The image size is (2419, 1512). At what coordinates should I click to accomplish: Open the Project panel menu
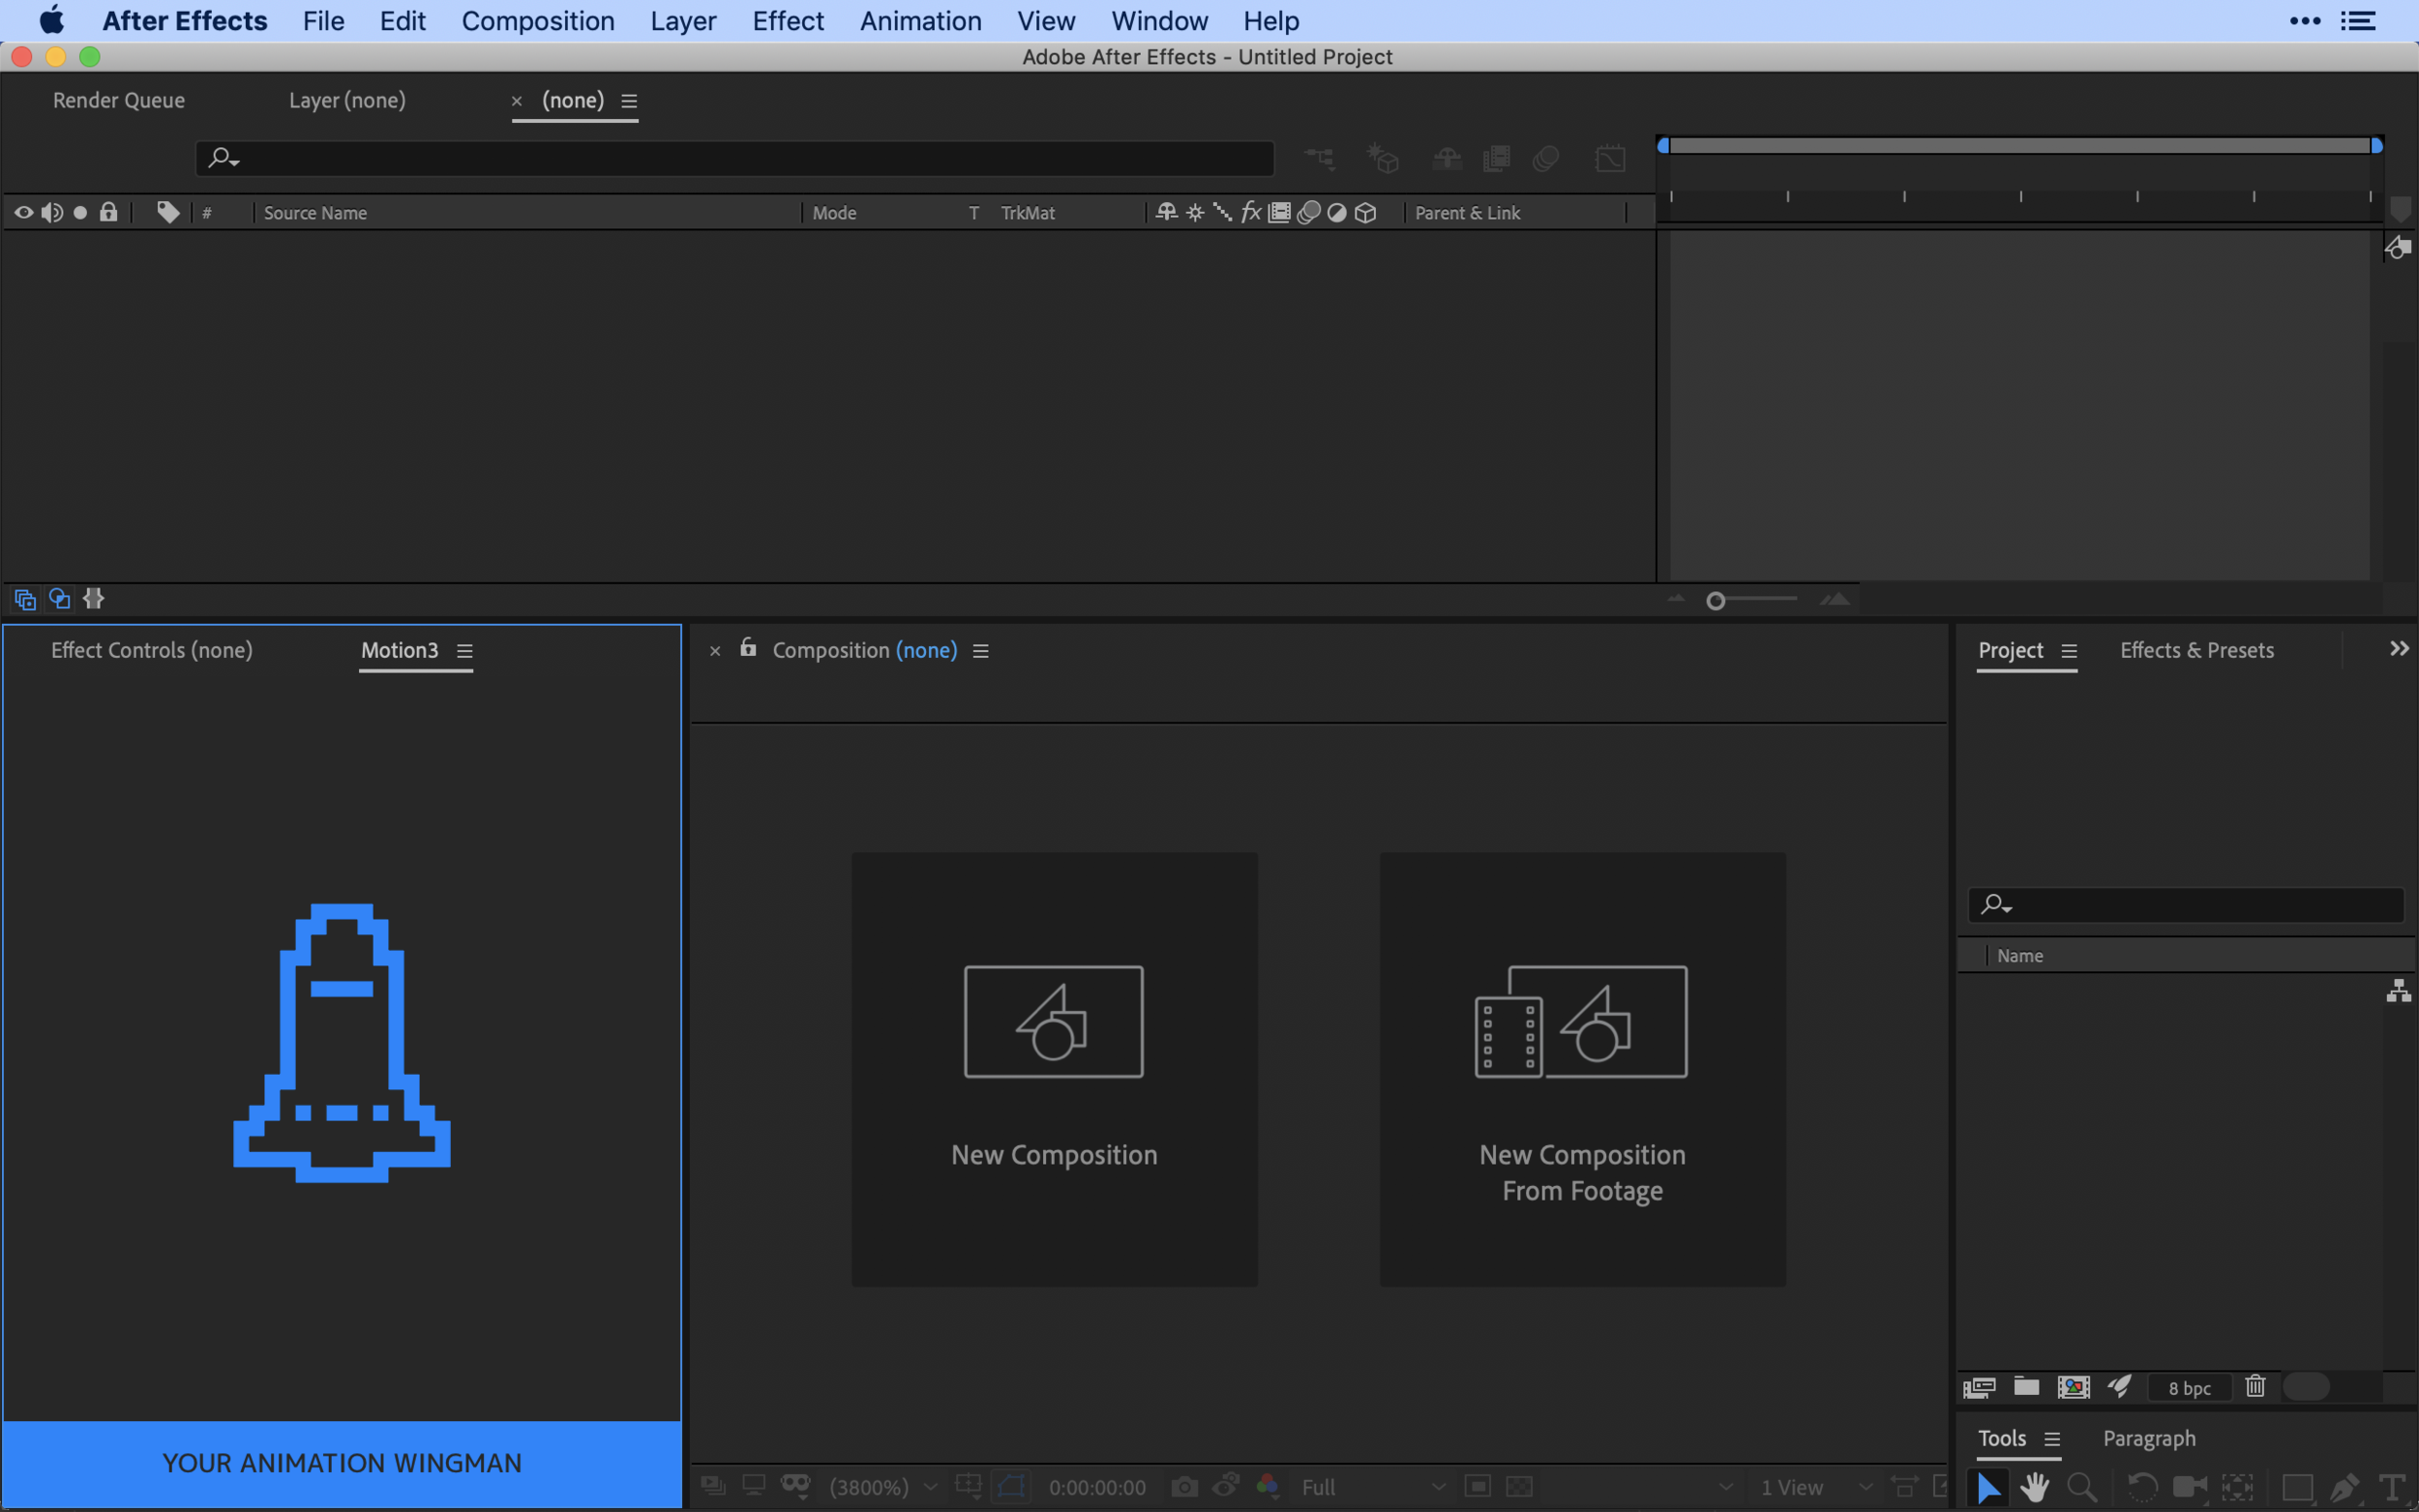tap(2069, 651)
